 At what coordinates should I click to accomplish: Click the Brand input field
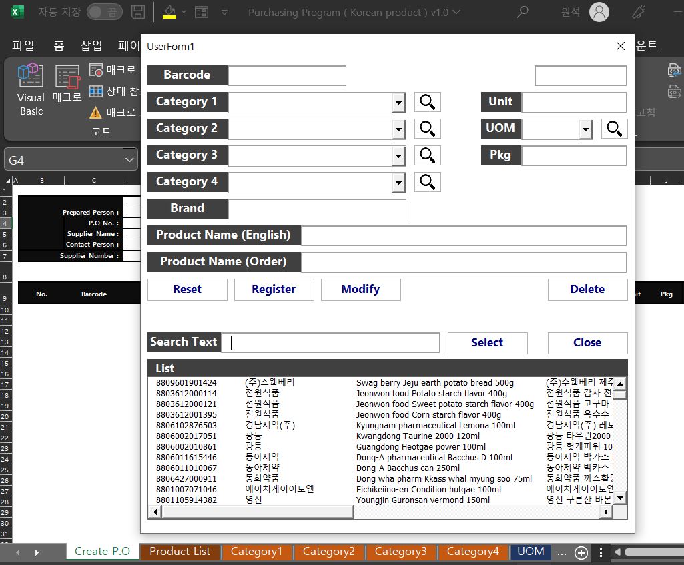click(x=317, y=209)
